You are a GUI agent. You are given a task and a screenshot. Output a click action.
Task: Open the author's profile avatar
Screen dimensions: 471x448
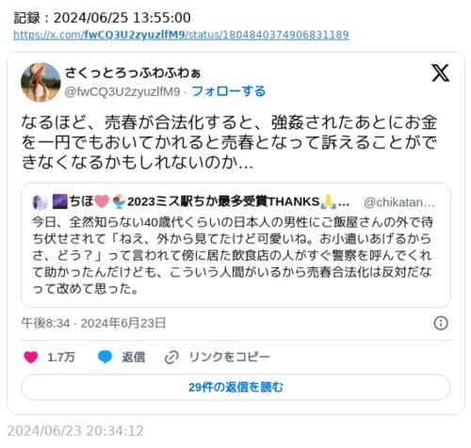click(x=41, y=82)
